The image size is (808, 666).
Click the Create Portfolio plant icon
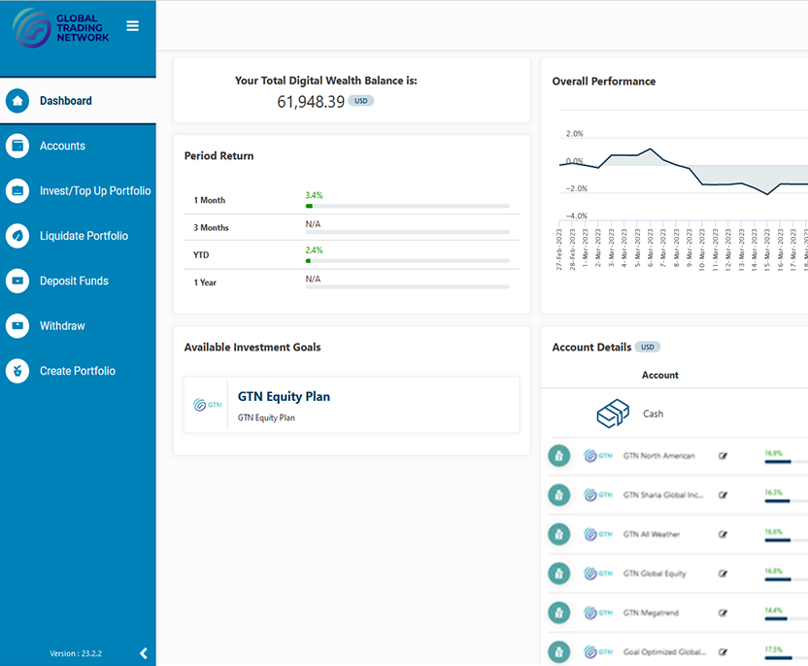pyautogui.click(x=17, y=371)
